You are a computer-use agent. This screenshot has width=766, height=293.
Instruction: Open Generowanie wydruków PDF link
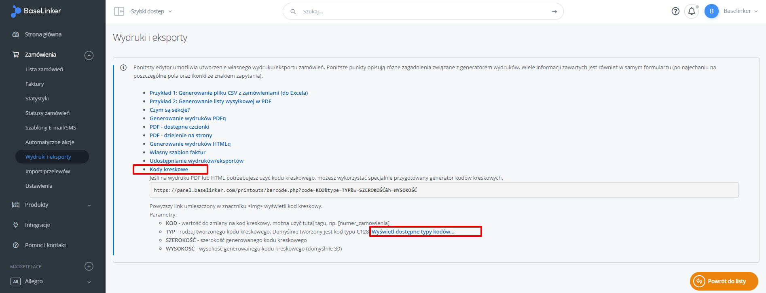tap(188, 118)
